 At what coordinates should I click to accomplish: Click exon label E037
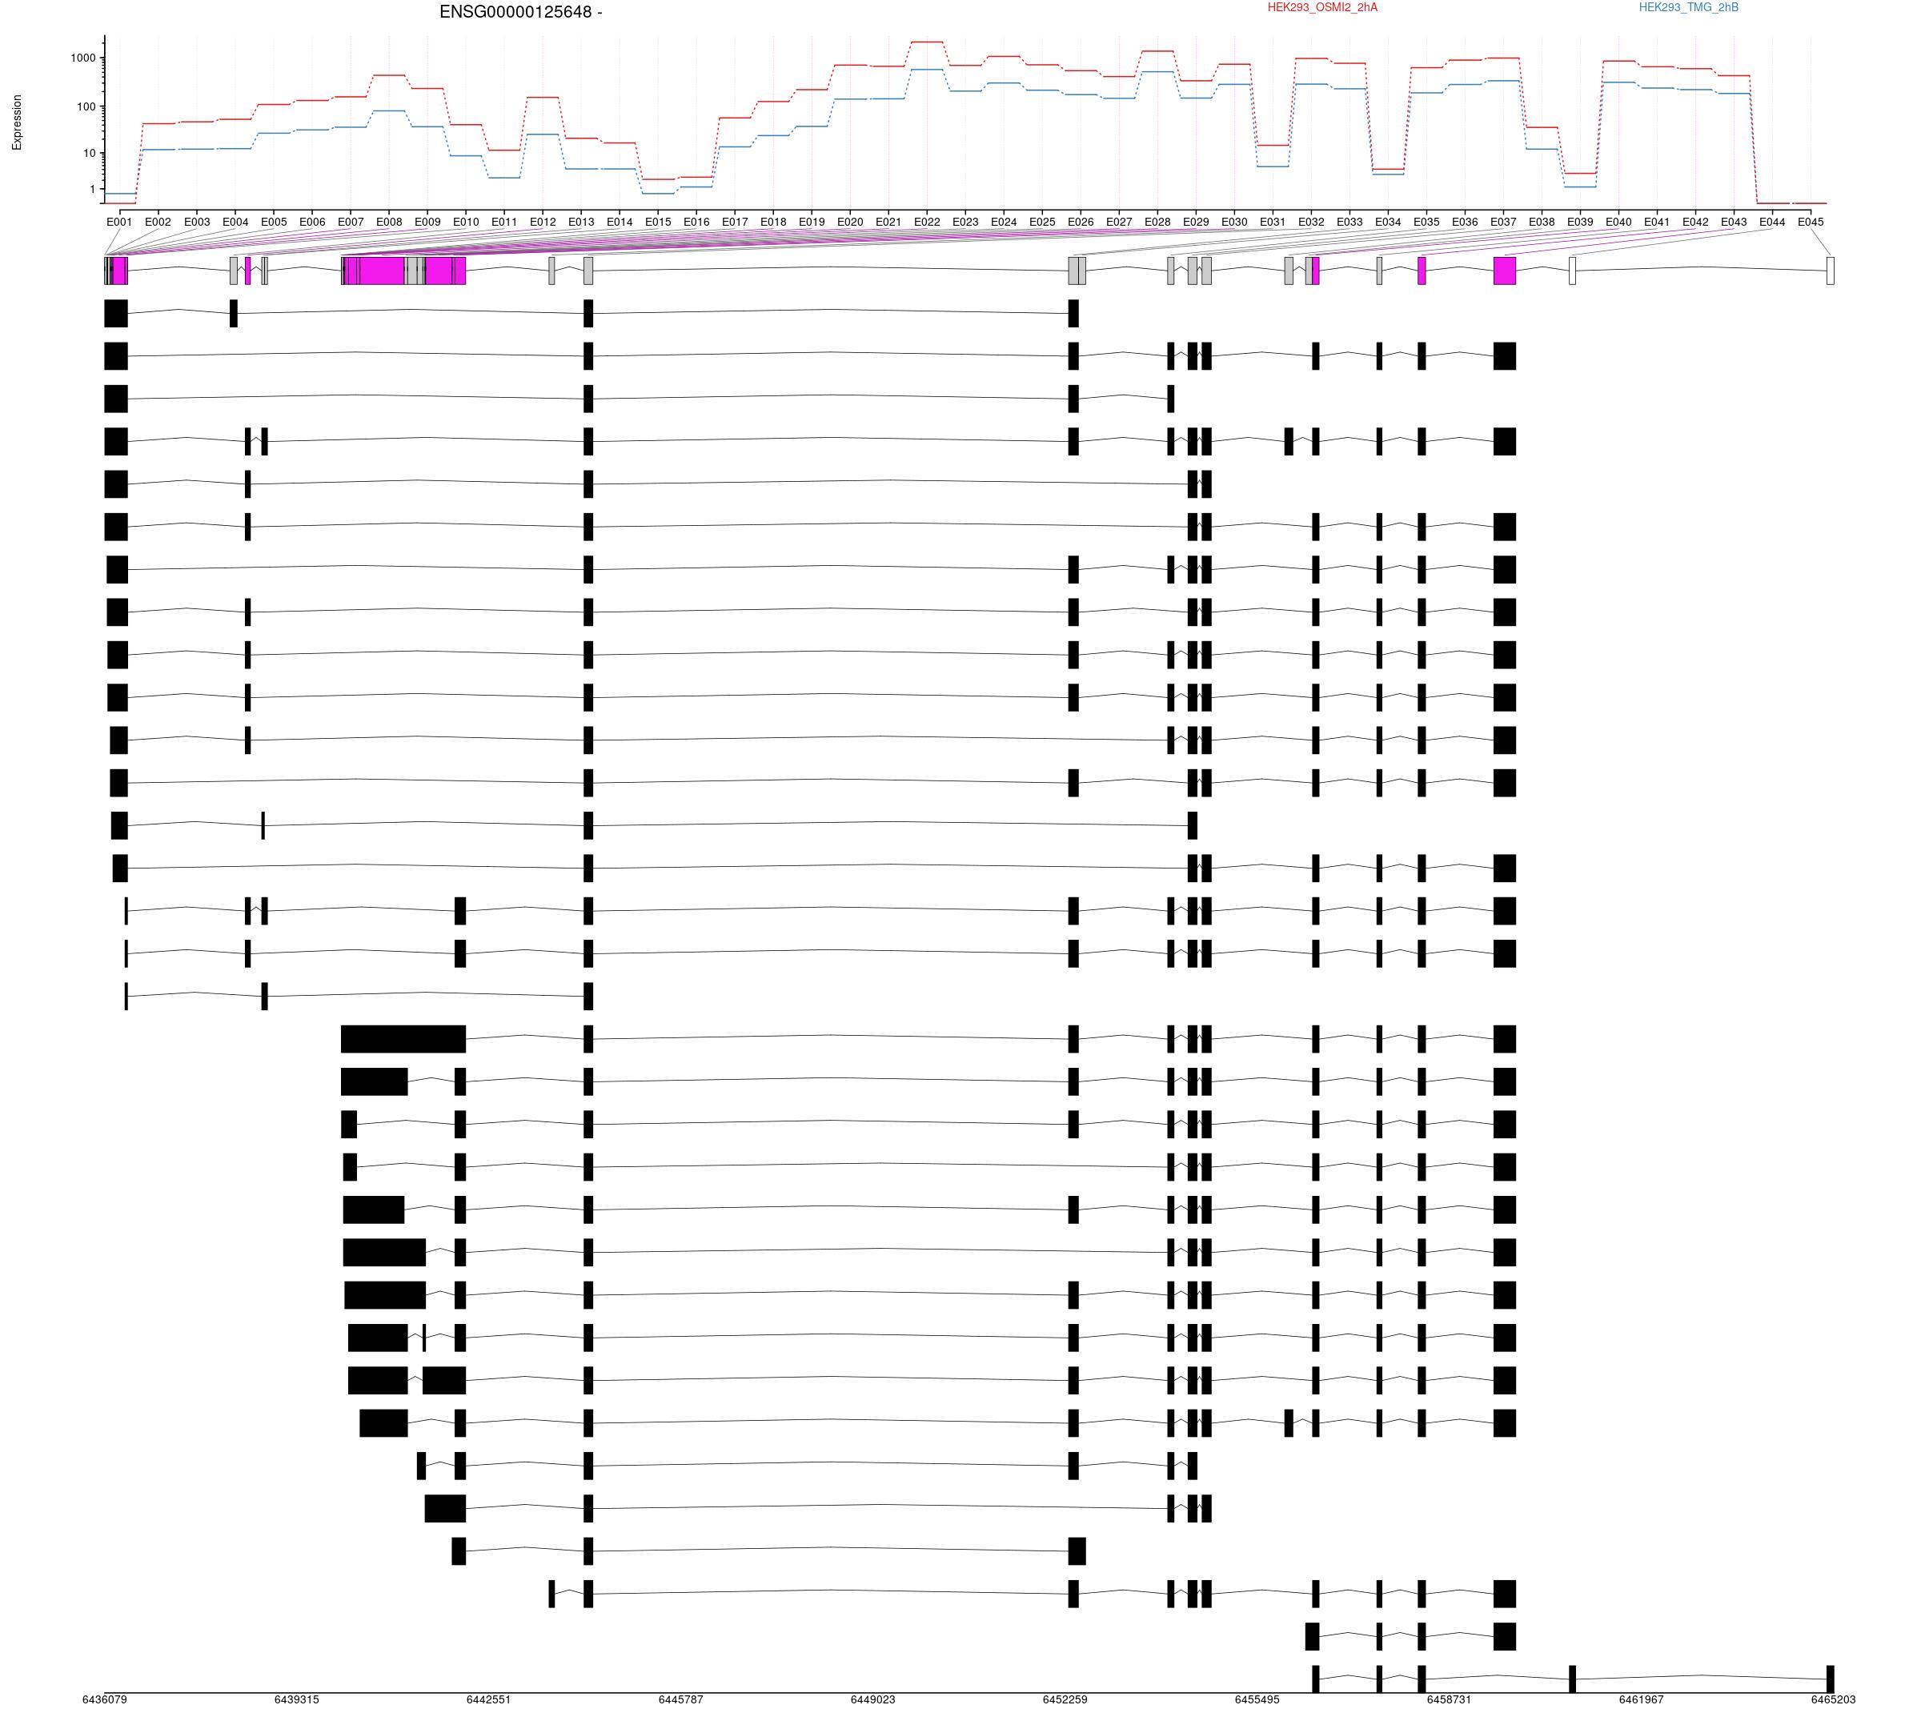1503,222
